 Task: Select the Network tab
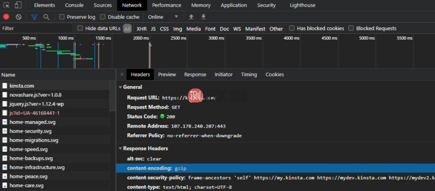point(132,5)
